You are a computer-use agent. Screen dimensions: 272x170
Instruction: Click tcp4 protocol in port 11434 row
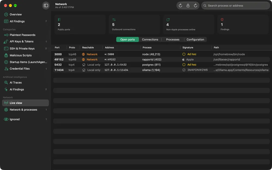(x=72, y=70)
